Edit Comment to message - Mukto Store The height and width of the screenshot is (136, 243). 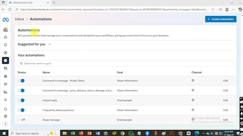[225, 81]
